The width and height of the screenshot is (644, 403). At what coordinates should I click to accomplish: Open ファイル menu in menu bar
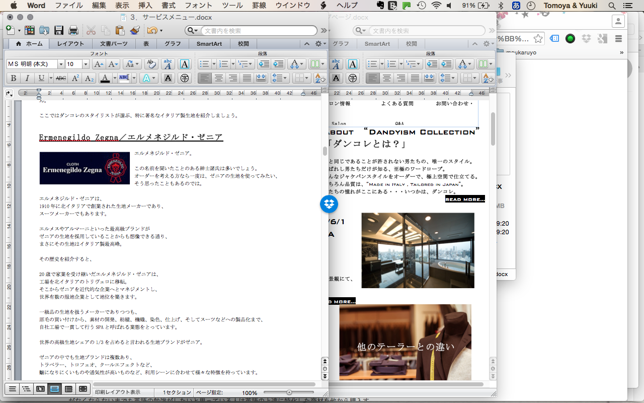point(69,6)
